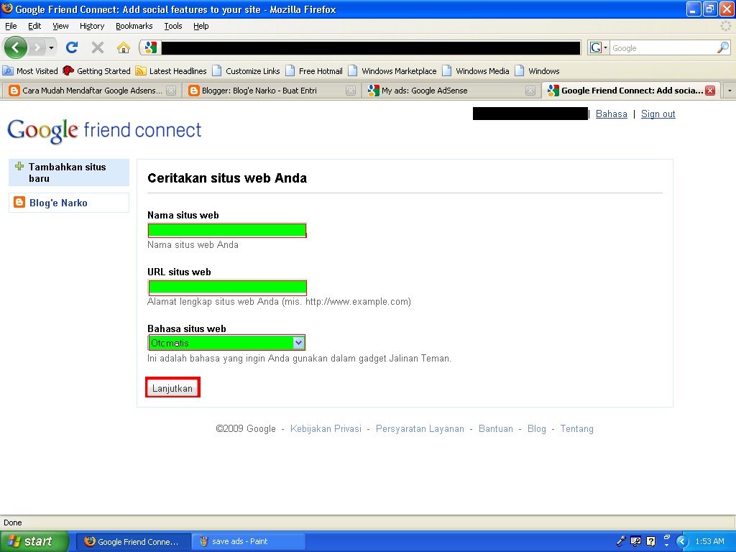
Task: Click the help question-mark tray icon
Action: click(650, 541)
